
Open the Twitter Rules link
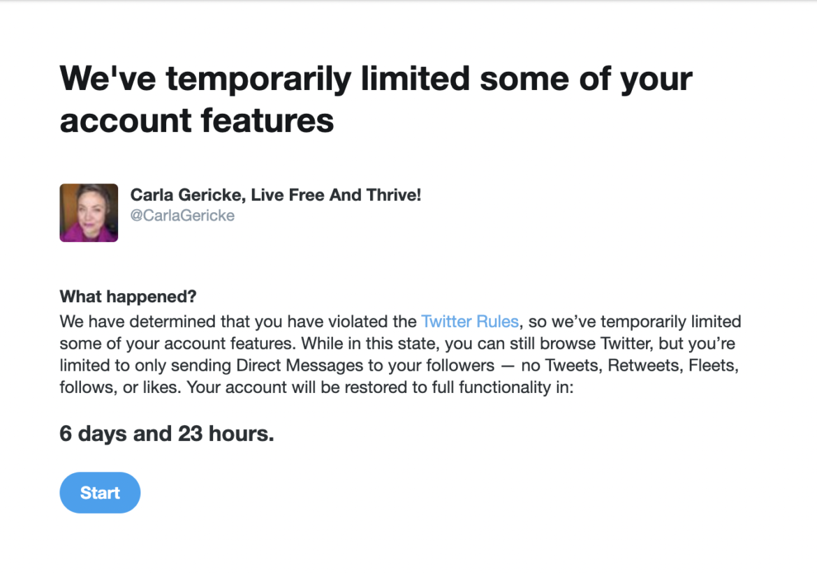click(469, 322)
